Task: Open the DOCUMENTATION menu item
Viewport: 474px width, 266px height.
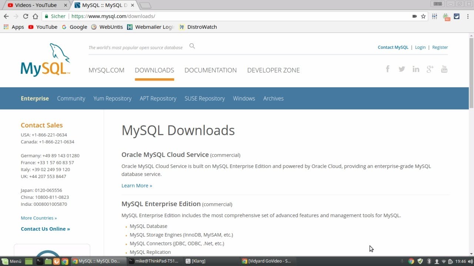Action: pyautogui.click(x=210, y=70)
